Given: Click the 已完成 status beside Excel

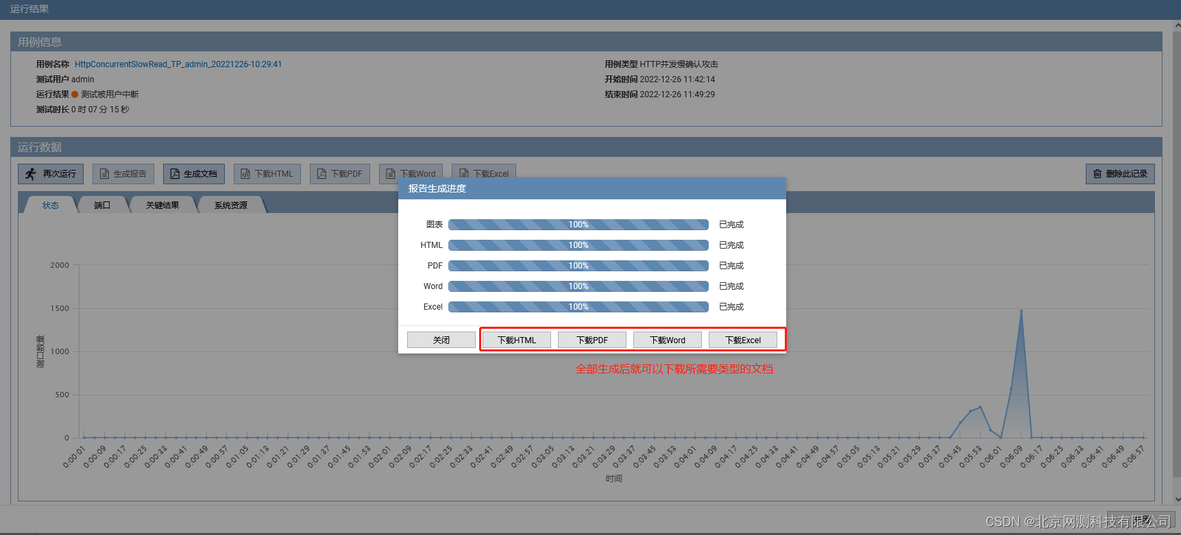Looking at the screenshot, I should (x=731, y=307).
